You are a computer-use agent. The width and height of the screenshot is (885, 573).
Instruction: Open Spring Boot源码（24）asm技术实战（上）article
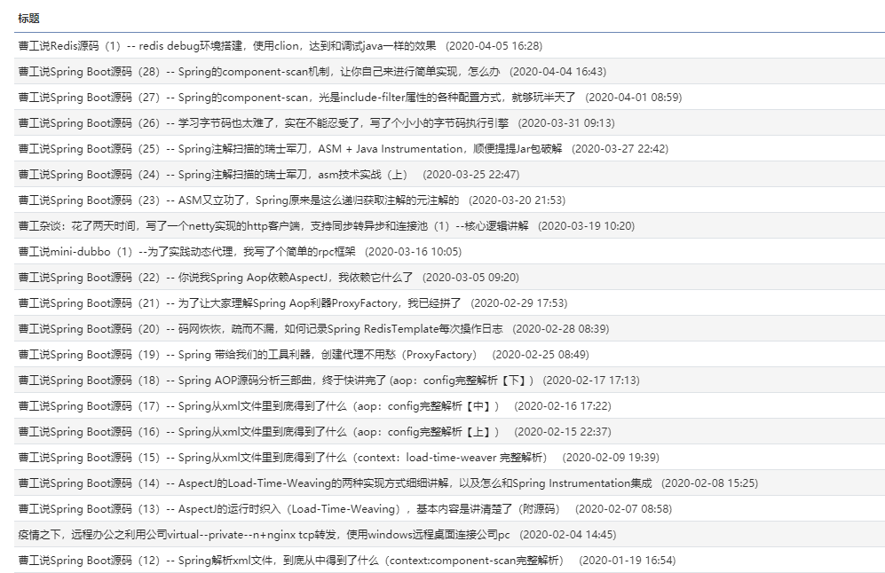(x=213, y=174)
